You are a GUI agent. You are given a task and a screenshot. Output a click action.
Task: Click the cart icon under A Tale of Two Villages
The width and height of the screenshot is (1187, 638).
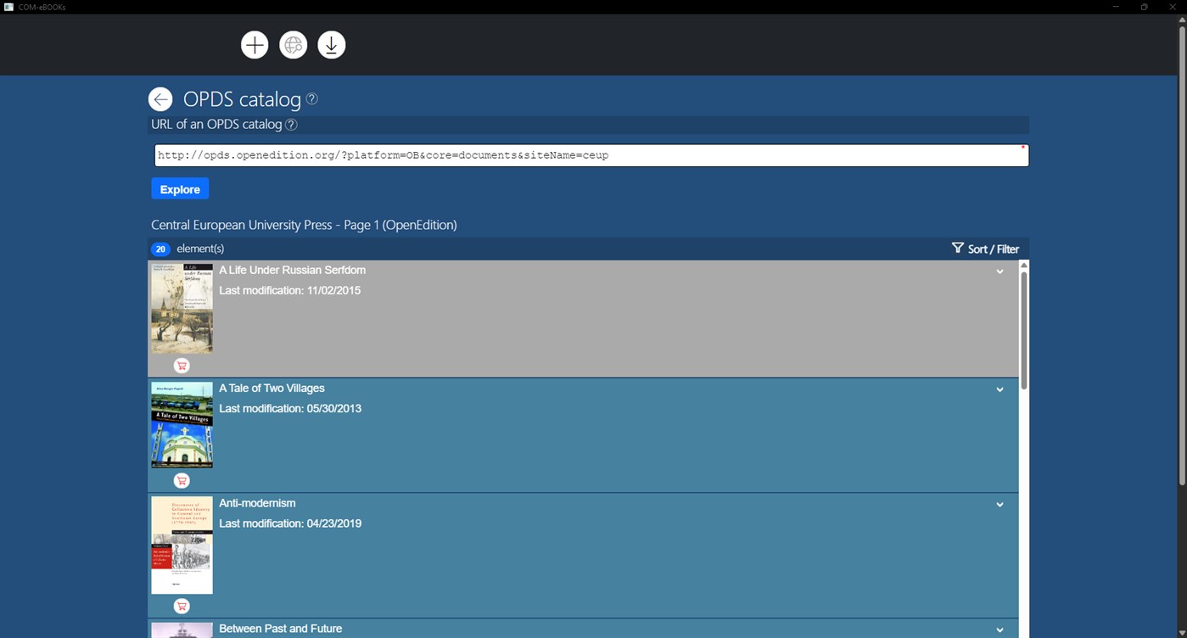(181, 480)
